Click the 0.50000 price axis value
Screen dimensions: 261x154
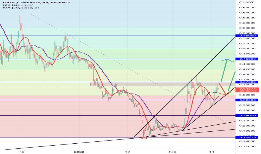click(247, 49)
